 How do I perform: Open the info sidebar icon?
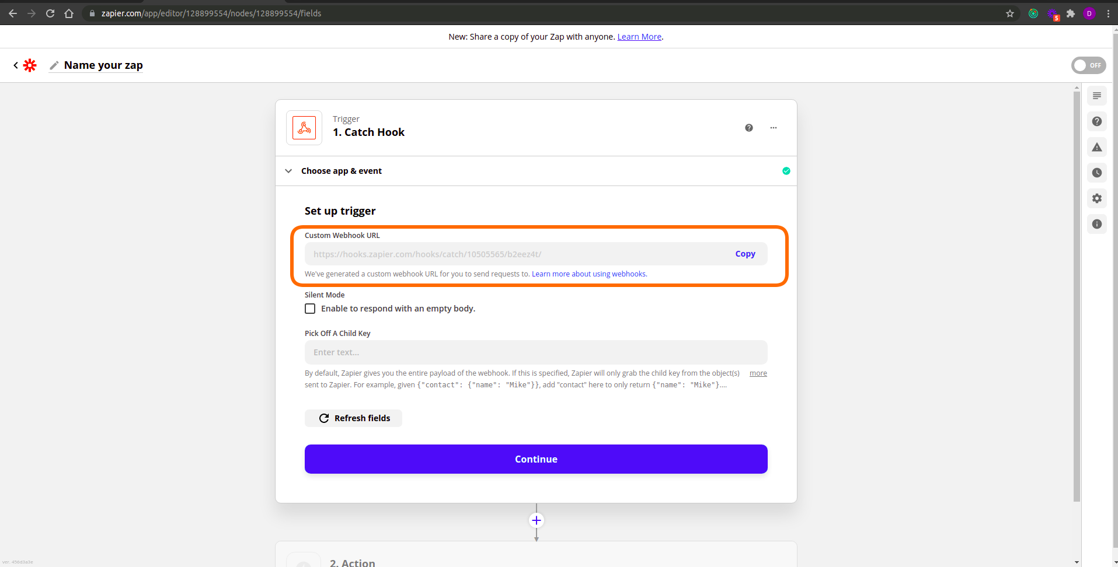pyautogui.click(x=1097, y=224)
